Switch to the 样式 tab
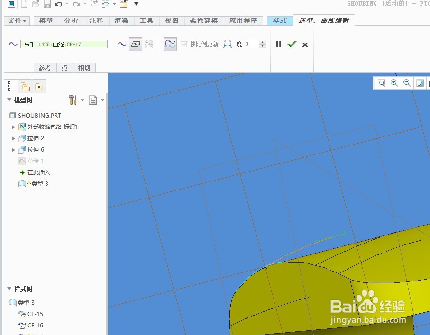Screen dimensions: 430x335 tap(280, 20)
